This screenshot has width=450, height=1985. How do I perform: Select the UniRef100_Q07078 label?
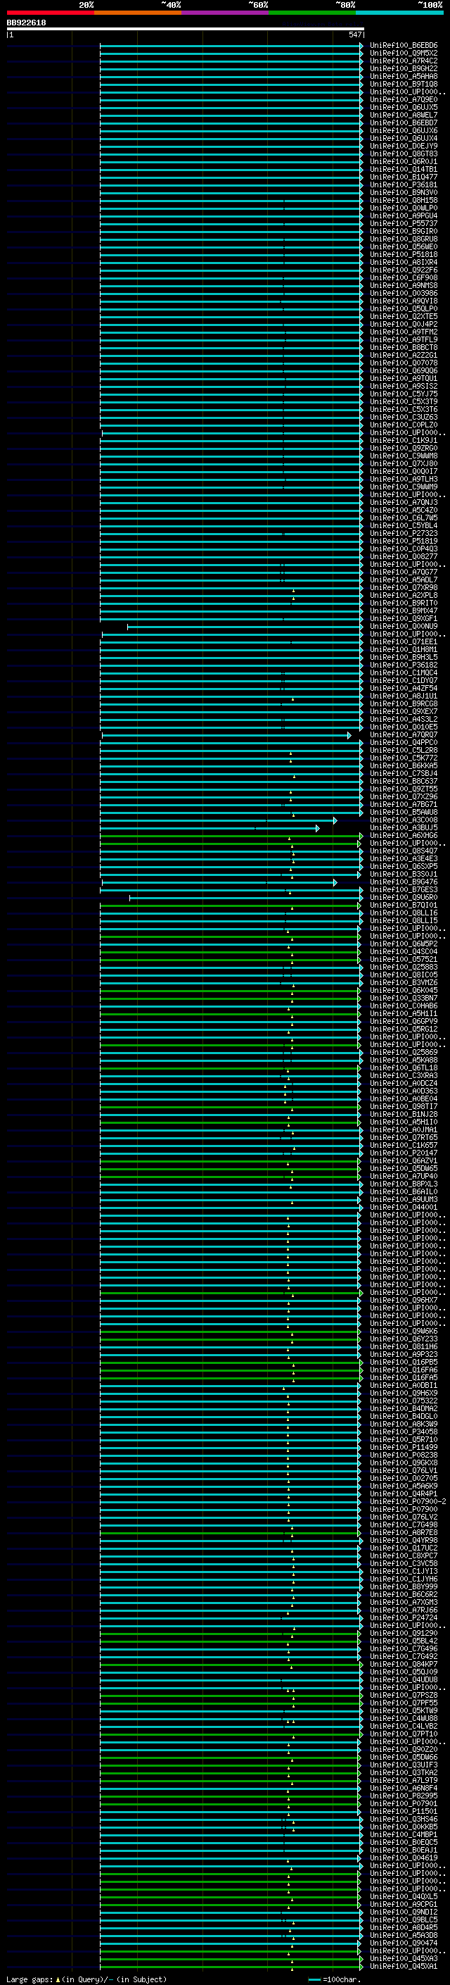403,363
